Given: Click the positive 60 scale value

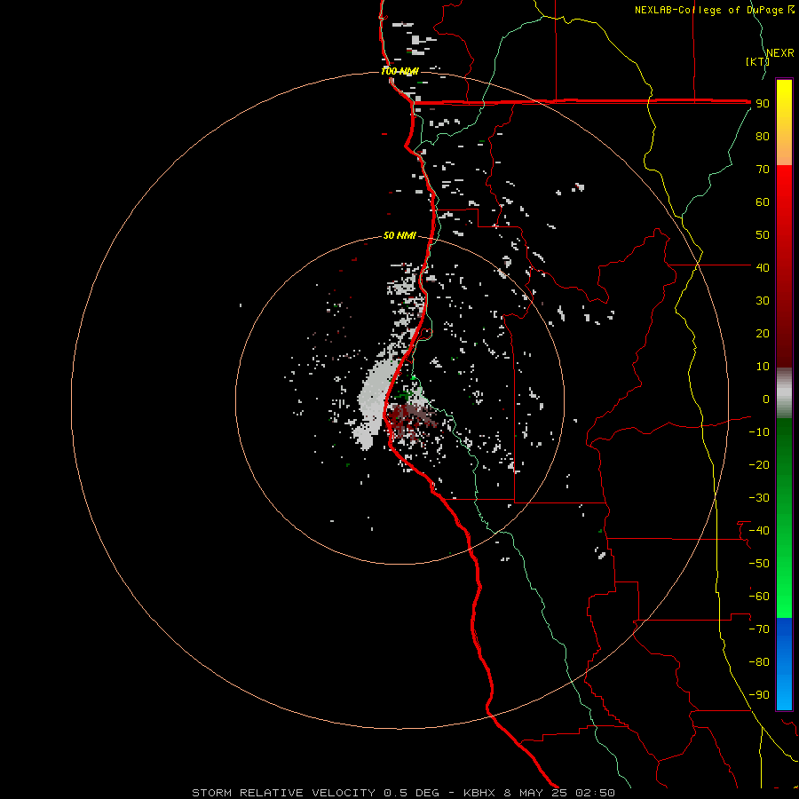Looking at the screenshot, I should (x=763, y=202).
